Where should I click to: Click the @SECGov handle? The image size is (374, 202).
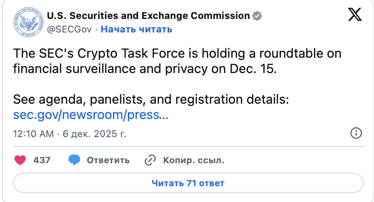[x=70, y=29]
